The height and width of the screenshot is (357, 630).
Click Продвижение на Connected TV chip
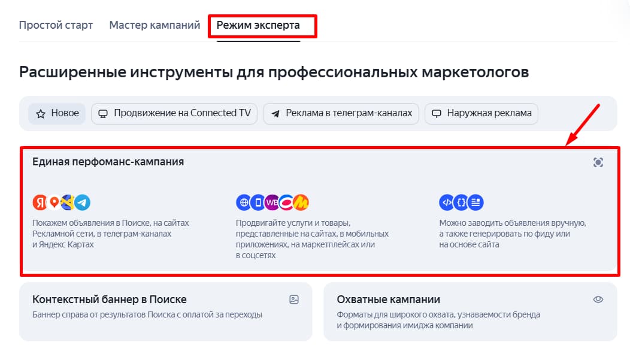174,113
